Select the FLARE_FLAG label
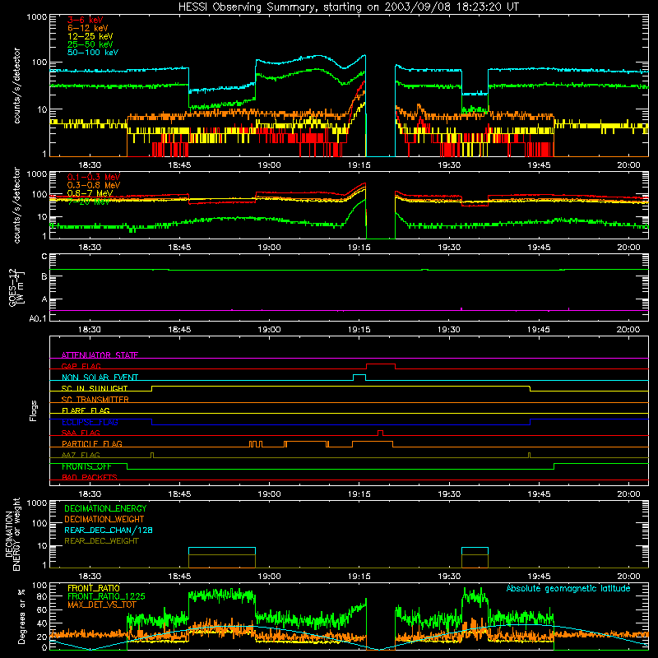The width and height of the screenshot is (658, 658). pos(86,410)
